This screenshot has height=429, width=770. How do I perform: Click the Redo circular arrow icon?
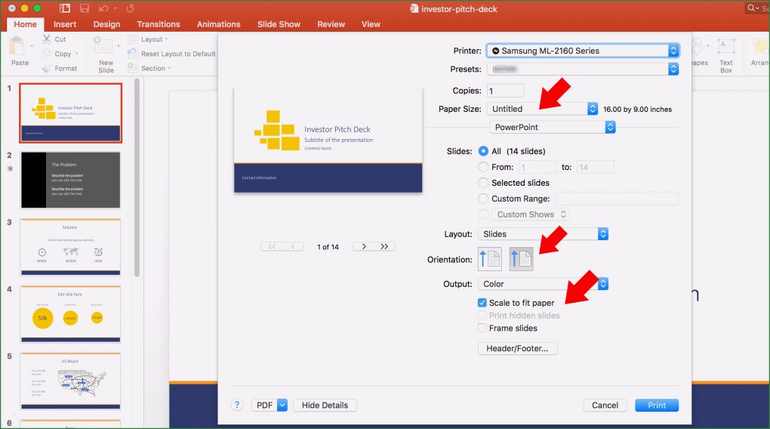(x=130, y=8)
